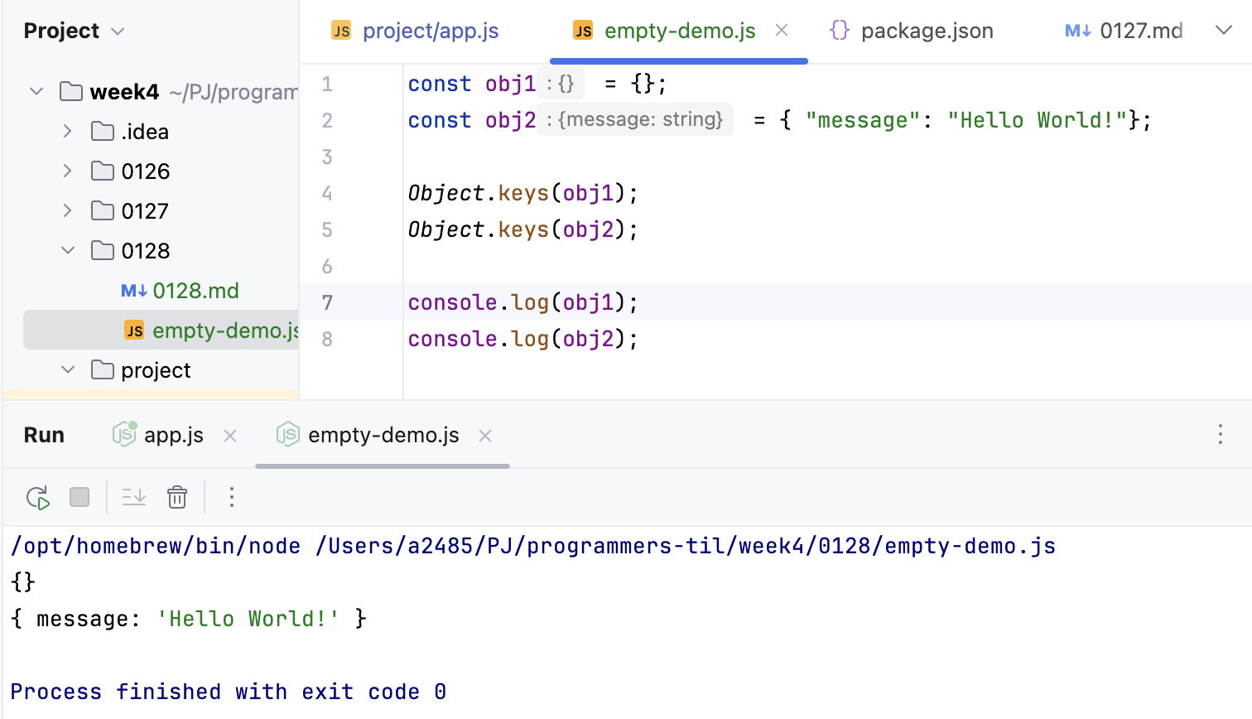Open Project view dropdown

click(x=118, y=31)
